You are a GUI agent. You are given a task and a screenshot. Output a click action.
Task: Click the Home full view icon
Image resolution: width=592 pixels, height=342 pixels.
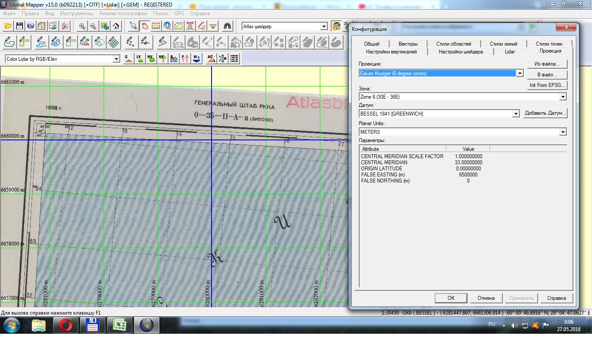116,26
